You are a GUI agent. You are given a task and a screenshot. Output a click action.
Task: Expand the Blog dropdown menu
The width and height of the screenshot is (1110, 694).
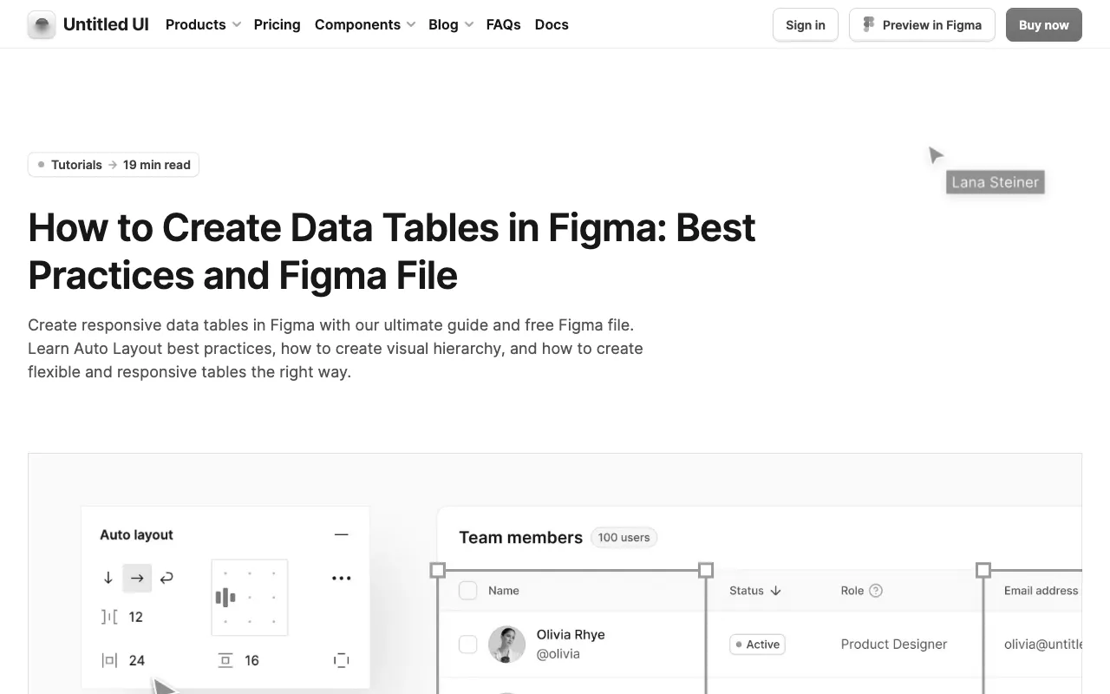coord(451,24)
